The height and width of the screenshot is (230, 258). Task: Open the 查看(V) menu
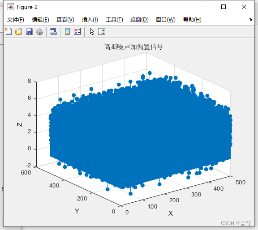tap(65, 20)
